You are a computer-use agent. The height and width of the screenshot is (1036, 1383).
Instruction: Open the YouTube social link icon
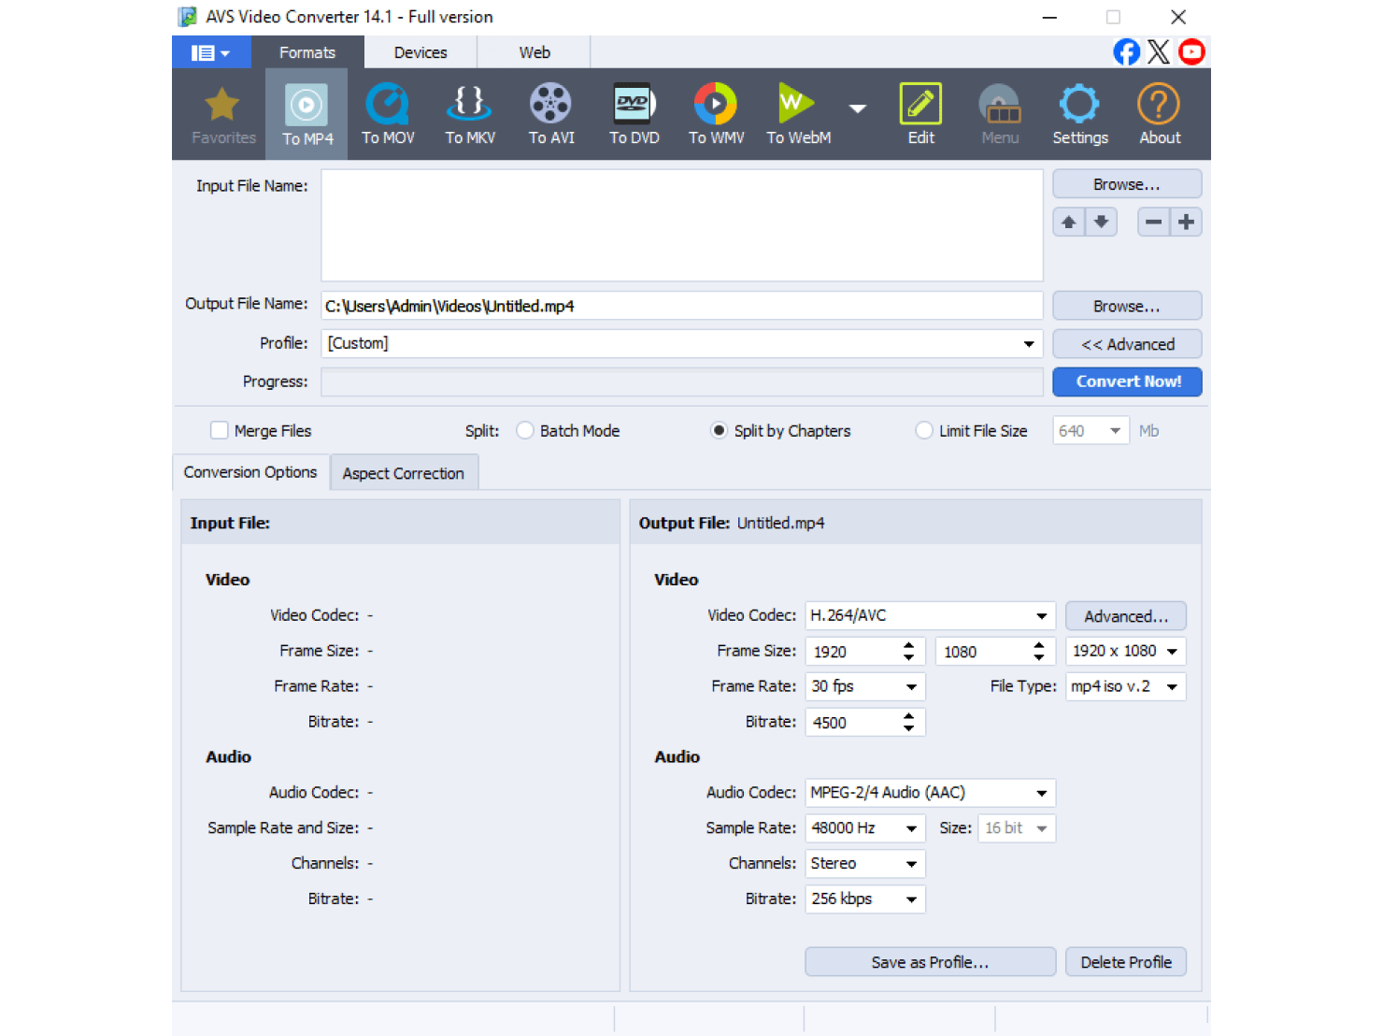click(1191, 51)
